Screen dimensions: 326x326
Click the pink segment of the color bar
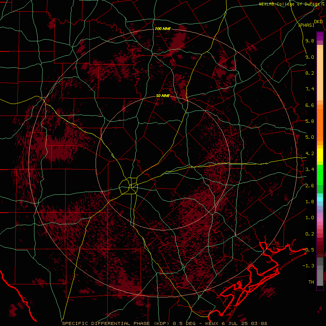320,220
